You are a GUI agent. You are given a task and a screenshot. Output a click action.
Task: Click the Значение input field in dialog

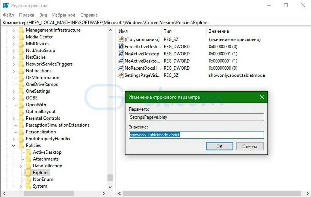tap(196, 135)
